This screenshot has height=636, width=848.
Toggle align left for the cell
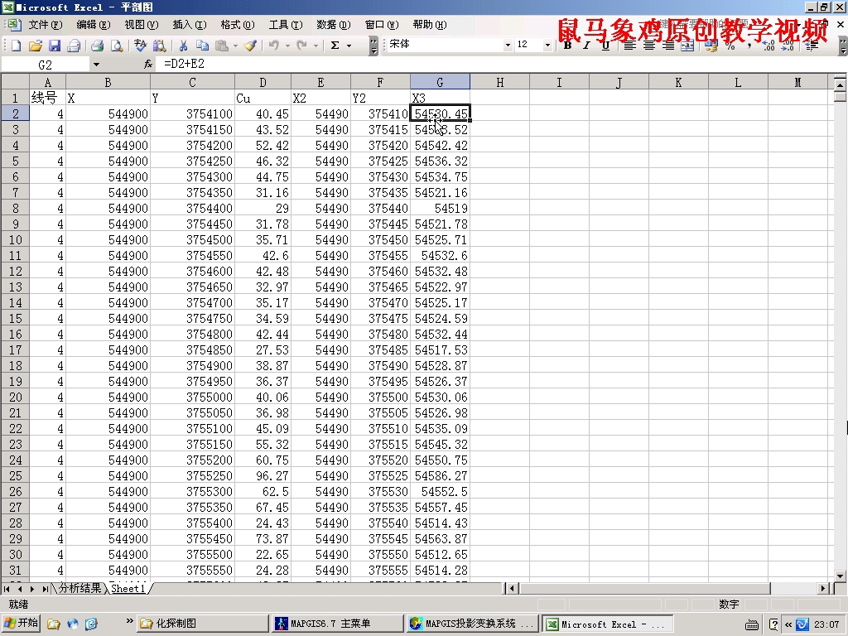click(629, 46)
